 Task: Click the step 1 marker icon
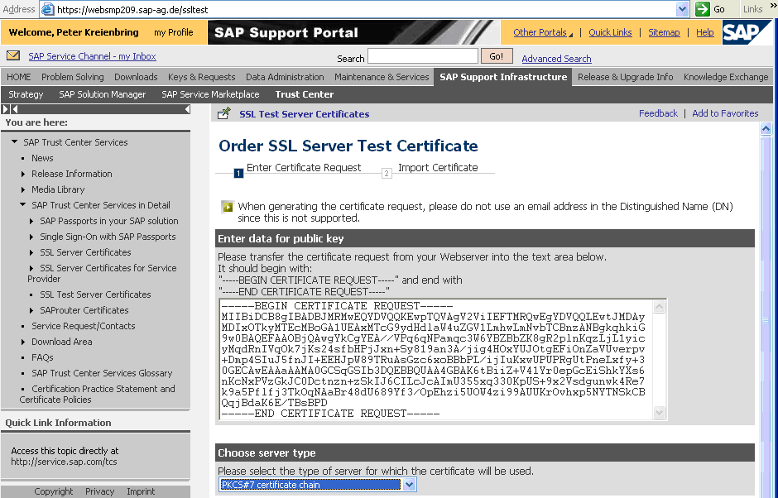click(x=238, y=173)
